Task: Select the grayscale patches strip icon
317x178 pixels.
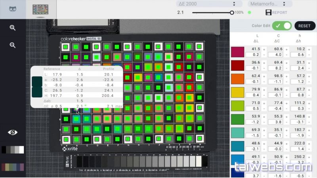Action: (13, 150)
